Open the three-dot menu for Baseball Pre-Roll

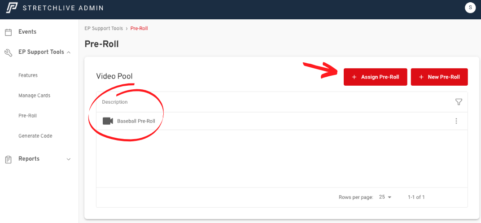click(x=456, y=121)
